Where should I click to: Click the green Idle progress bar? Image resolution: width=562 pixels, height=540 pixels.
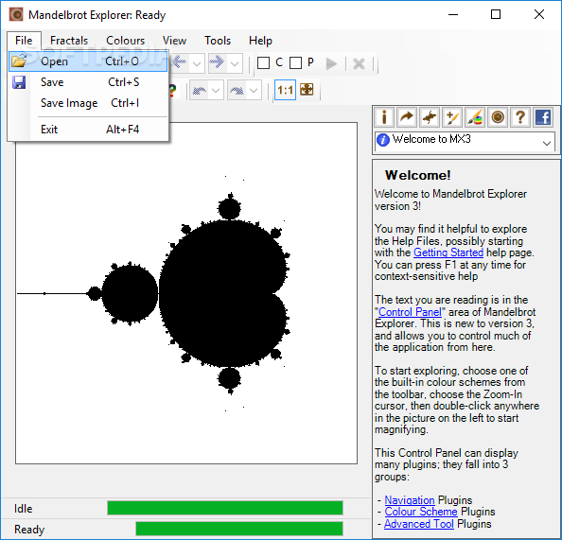coord(225,508)
